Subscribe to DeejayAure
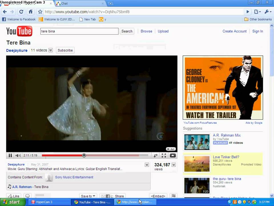 click(65, 50)
